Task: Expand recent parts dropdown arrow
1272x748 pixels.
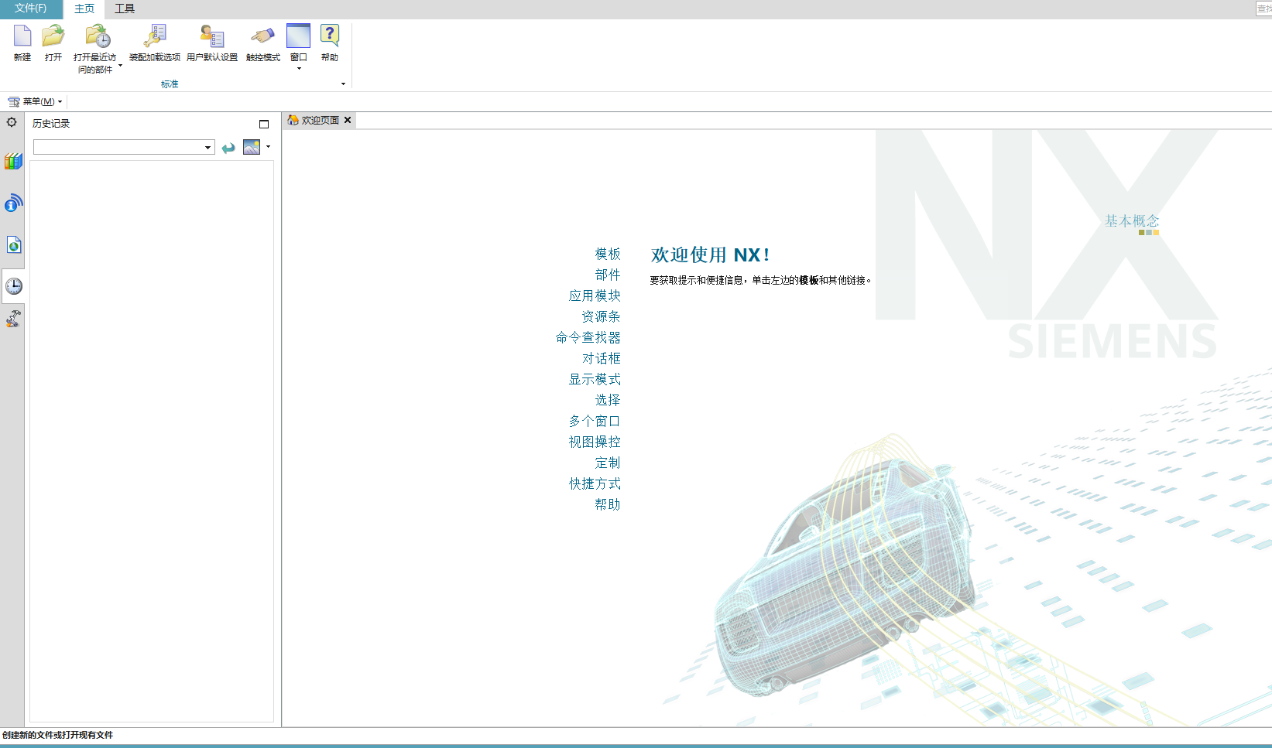Action: [121, 66]
